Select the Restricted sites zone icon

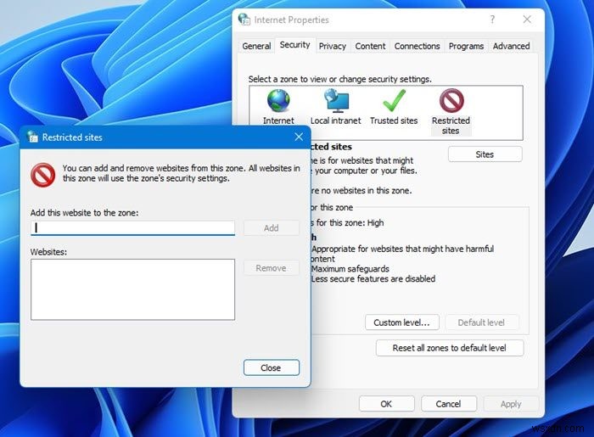click(451, 101)
